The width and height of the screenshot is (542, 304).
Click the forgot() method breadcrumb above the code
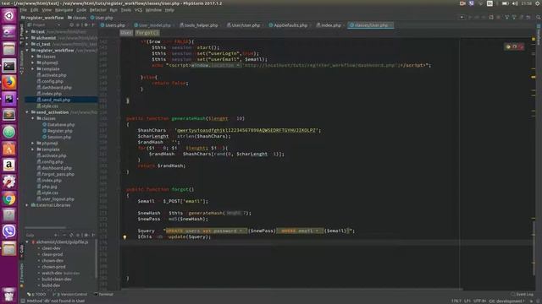(147, 33)
